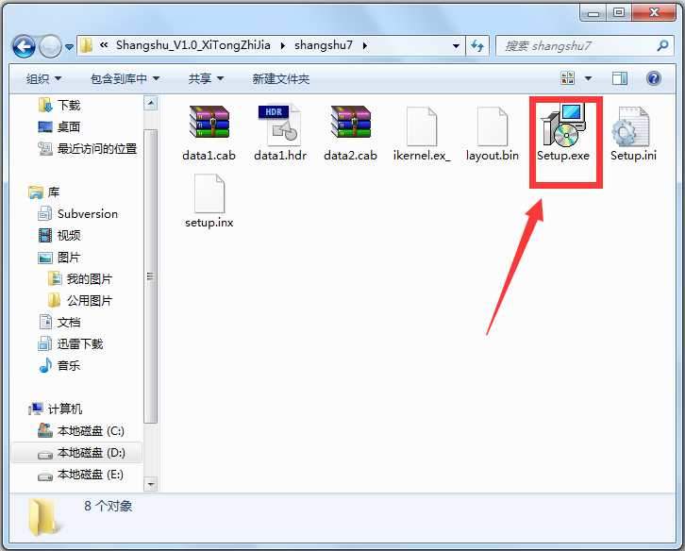Click the double chevron in address bar
Screen dimensions: 685x551
coord(104,44)
